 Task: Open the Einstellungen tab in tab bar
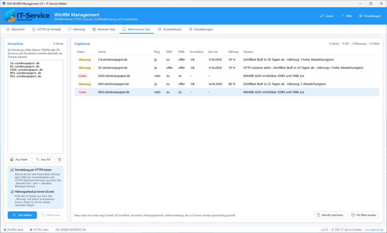point(201,29)
